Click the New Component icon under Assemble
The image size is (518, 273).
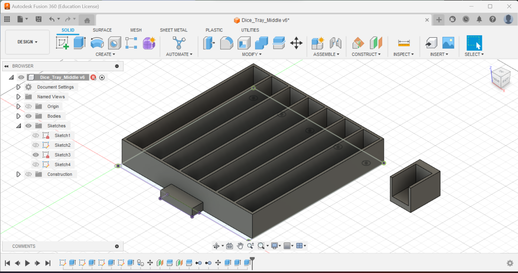[318, 43]
